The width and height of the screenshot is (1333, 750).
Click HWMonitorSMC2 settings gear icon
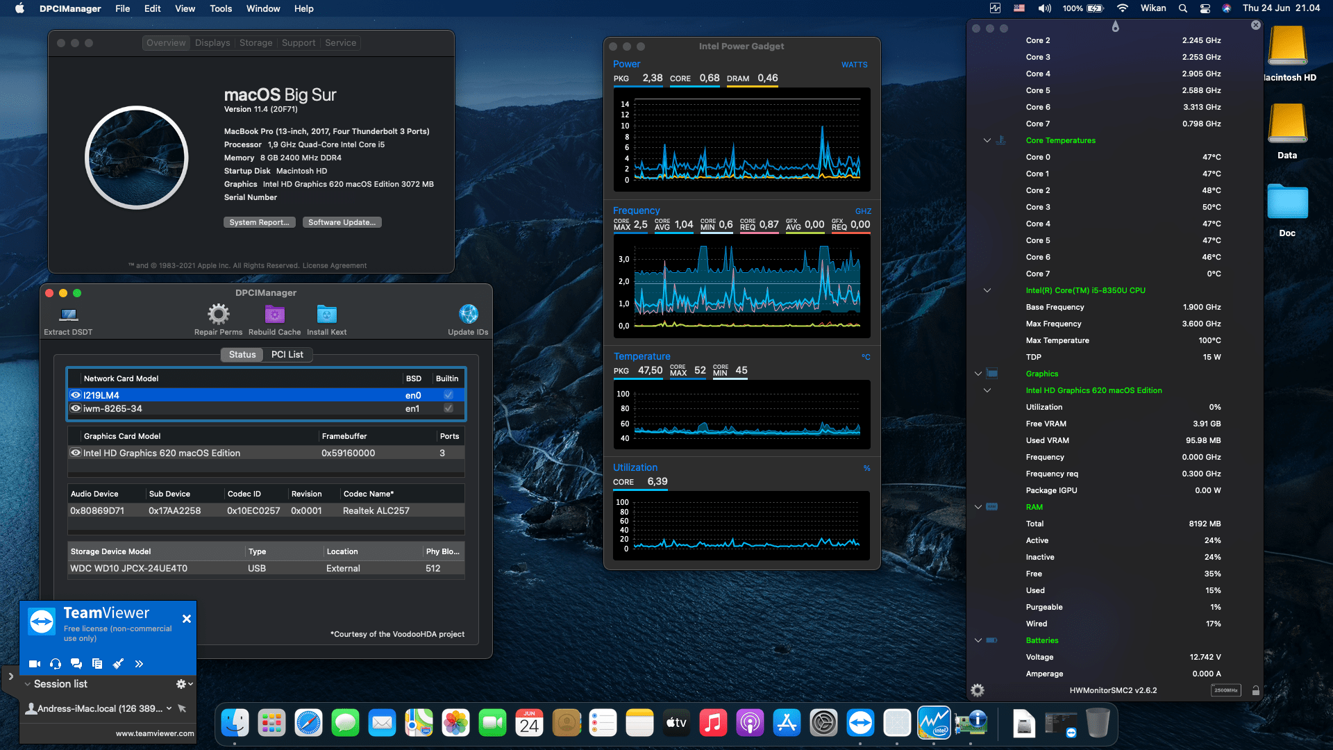(978, 690)
